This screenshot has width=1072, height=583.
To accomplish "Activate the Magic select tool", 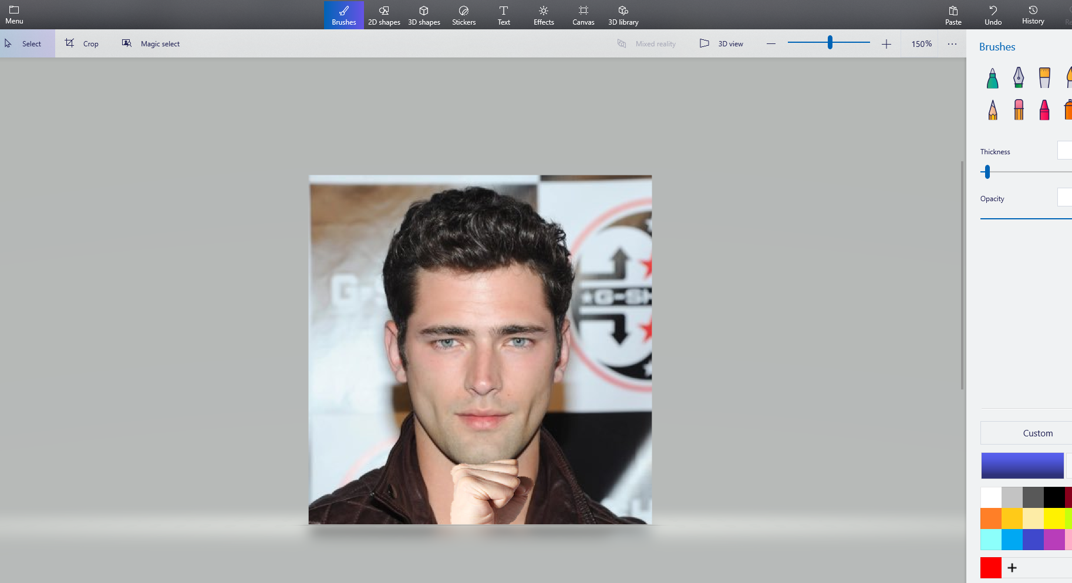I will click(151, 43).
